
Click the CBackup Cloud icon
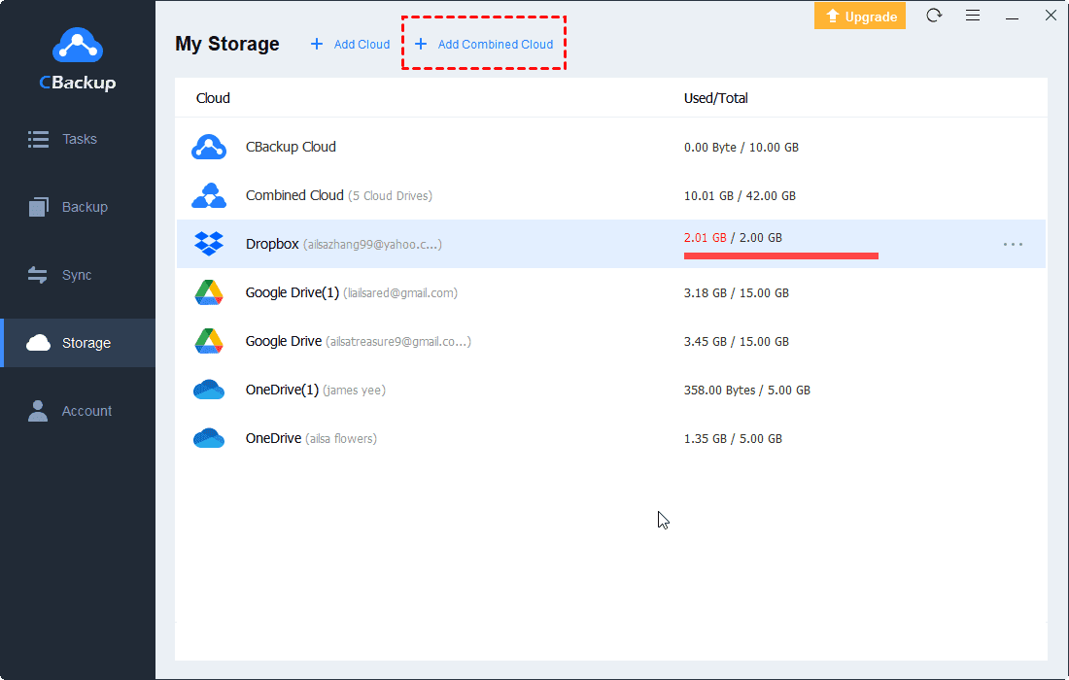pos(209,147)
